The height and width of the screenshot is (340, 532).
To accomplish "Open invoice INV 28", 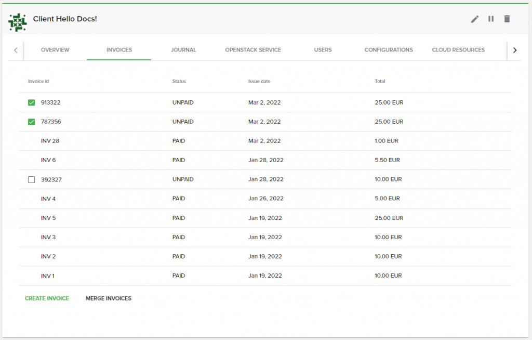I will [x=50, y=141].
